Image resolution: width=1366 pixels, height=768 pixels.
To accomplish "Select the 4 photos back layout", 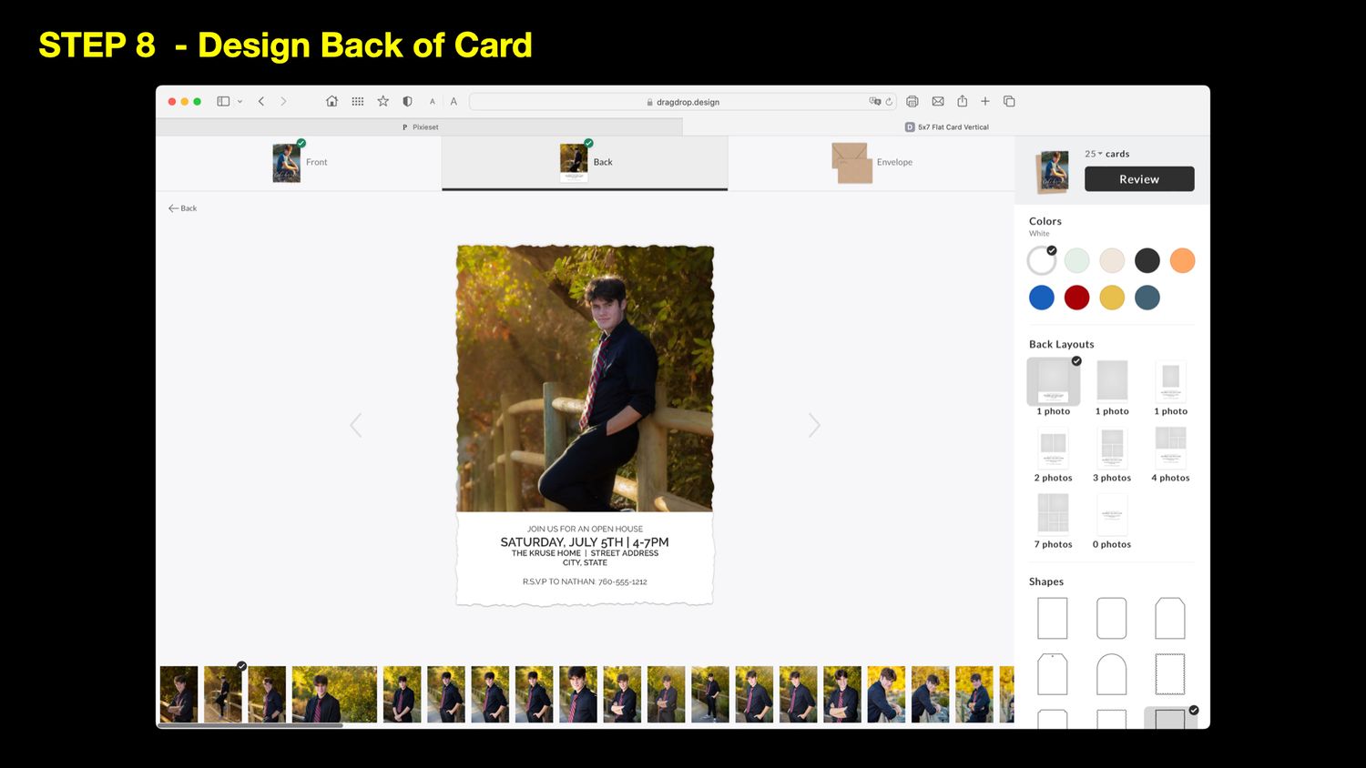I will click(1170, 449).
